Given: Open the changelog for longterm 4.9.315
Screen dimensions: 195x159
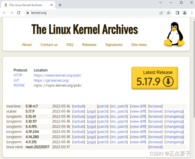Looking at the screenshot, I should (x=174, y=142).
